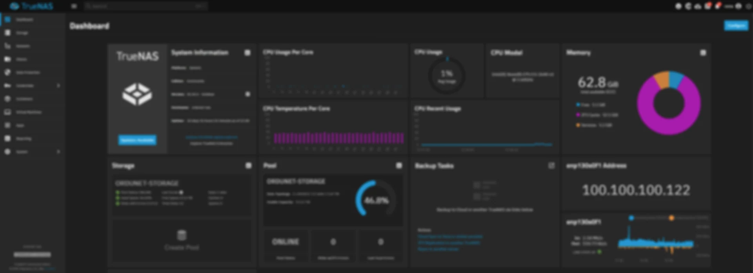
Task: Open the Pool widget header icon
Action: (x=399, y=166)
